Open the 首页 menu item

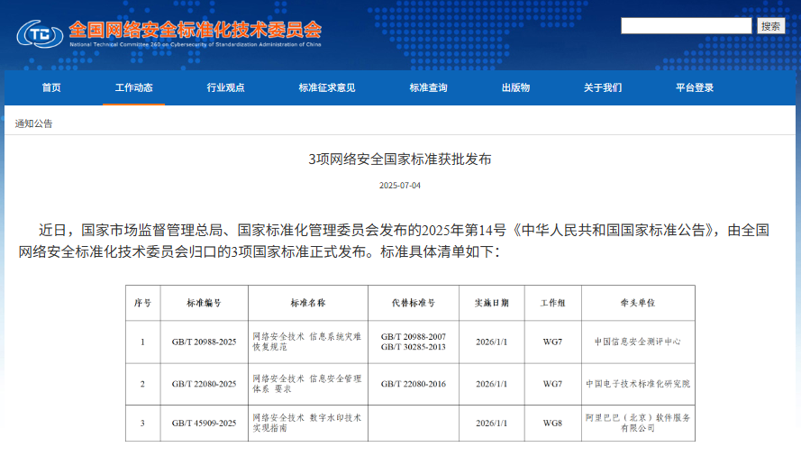51,88
